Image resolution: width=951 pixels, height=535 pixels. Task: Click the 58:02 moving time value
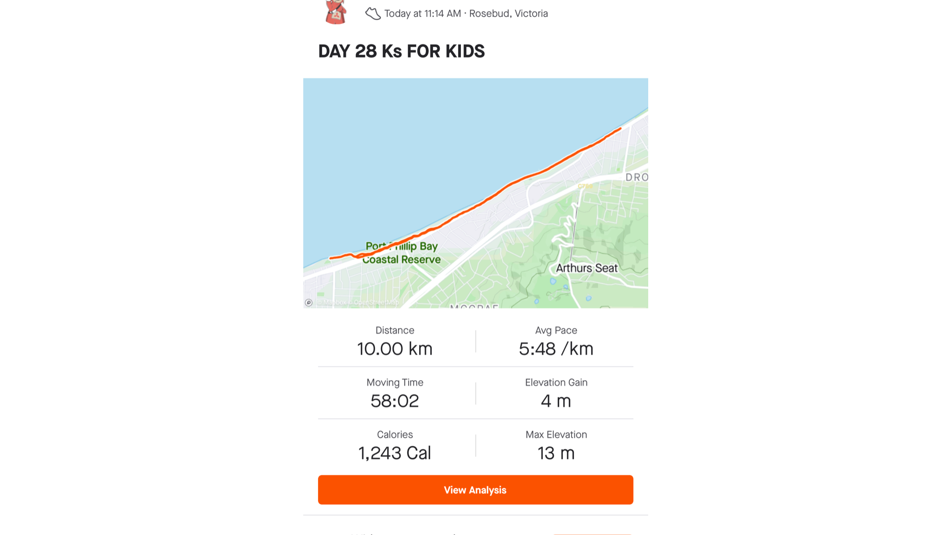[x=395, y=401]
